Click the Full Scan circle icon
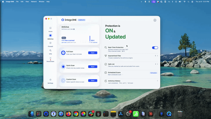Image resolution: width=211 pixels, height=119 pixels. [63, 53]
